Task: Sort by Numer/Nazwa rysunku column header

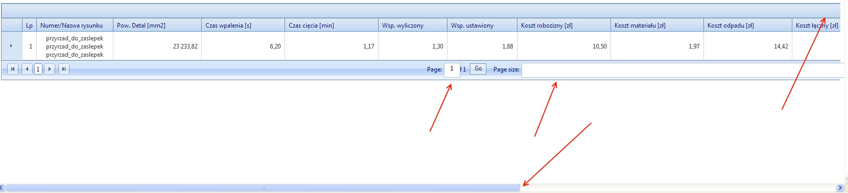Action: 72,25
